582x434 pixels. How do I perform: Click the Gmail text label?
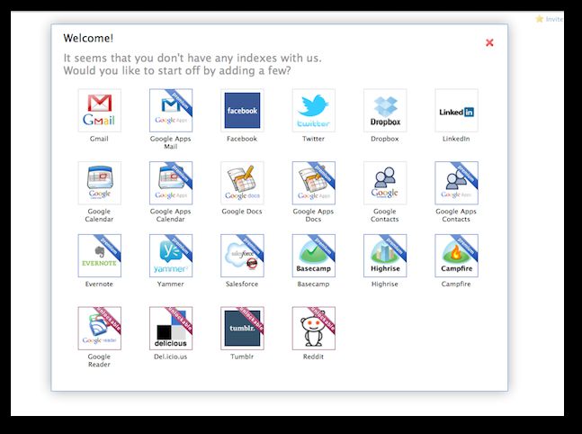click(x=99, y=139)
